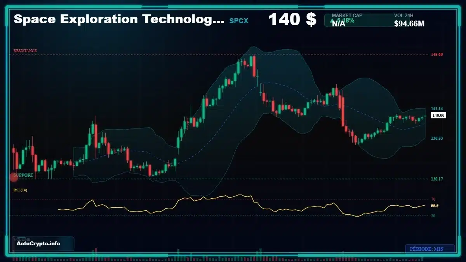Click the 140 $ price headline

click(292, 19)
